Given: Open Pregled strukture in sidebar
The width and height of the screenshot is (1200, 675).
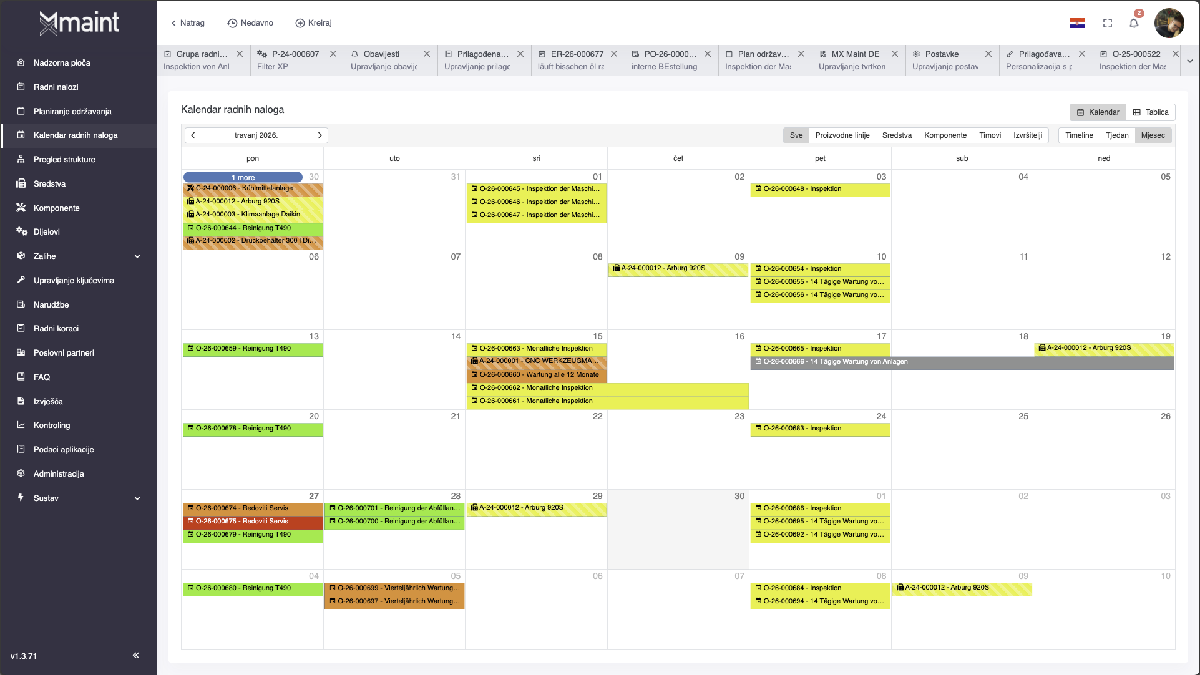Looking at the screenshot, I should pyautogui.click(x=64, y=159).
